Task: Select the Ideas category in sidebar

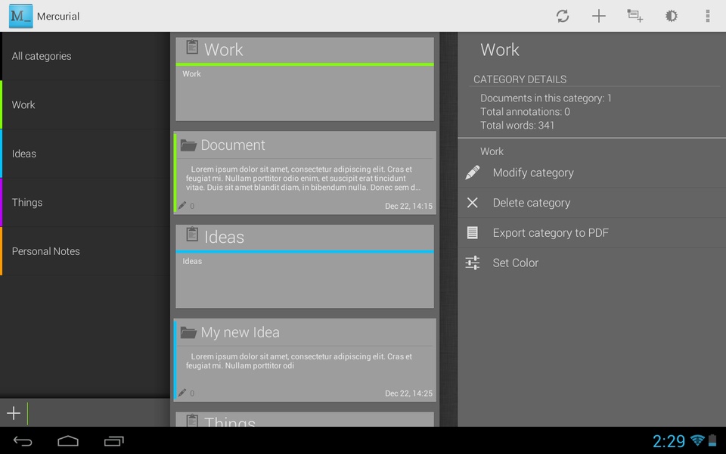Action: (85, 154)
